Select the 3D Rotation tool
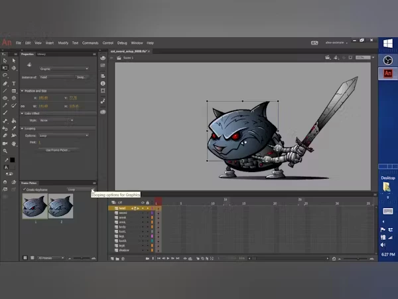Screen dimensions: 398x299 14,68
